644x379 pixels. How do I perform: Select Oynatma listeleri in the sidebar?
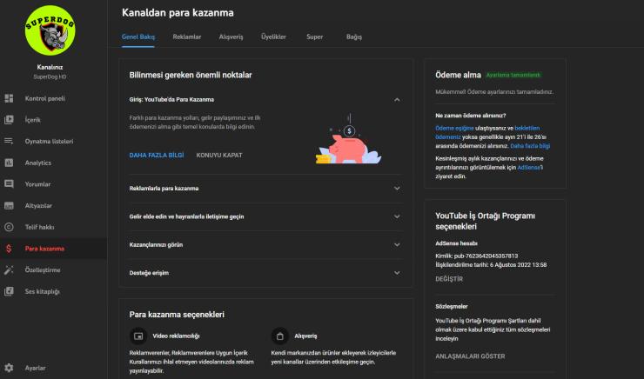pos(49,141)
